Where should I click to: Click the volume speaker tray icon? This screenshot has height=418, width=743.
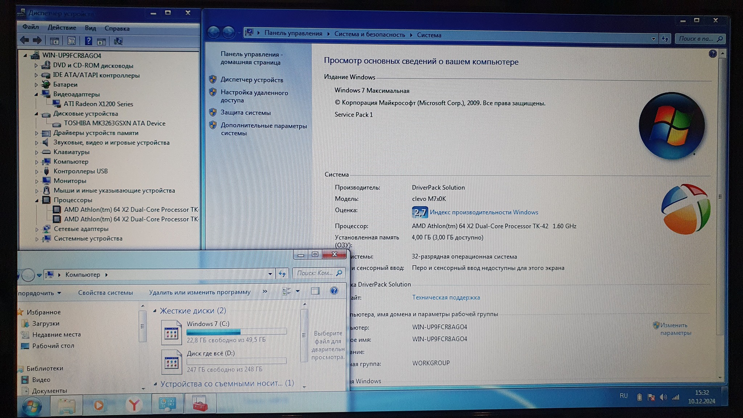pos(663,397)
